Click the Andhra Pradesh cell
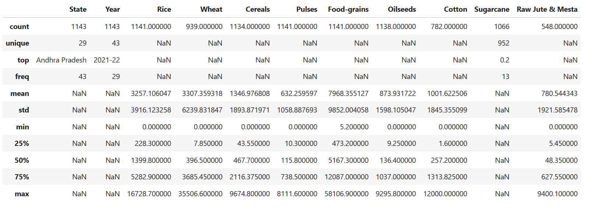The height and width of the screenshot is (215, 598). pyautogui.click(x=61, y=60)
